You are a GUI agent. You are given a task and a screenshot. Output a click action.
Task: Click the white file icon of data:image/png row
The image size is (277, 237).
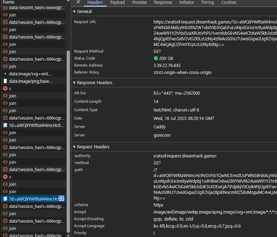pos(5,81)
